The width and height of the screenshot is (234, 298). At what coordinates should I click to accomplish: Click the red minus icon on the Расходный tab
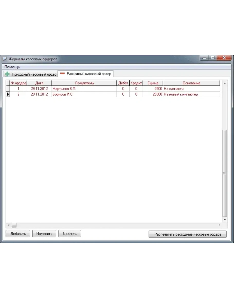pyautogui.click(x=62, y=74)
